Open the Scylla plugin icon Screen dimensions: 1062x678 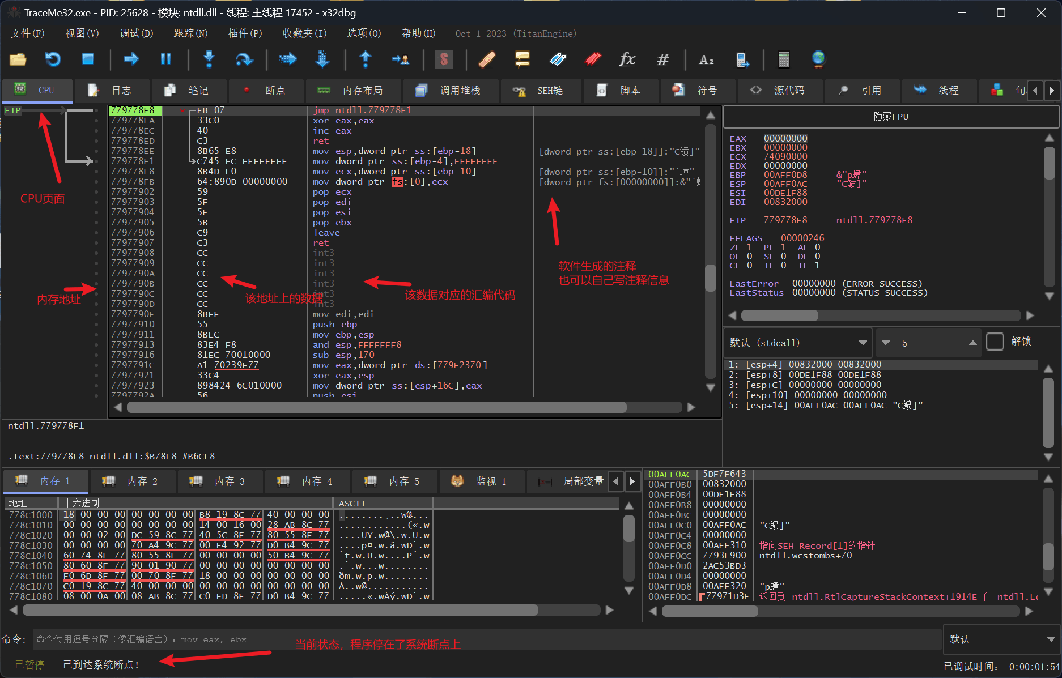444,59
